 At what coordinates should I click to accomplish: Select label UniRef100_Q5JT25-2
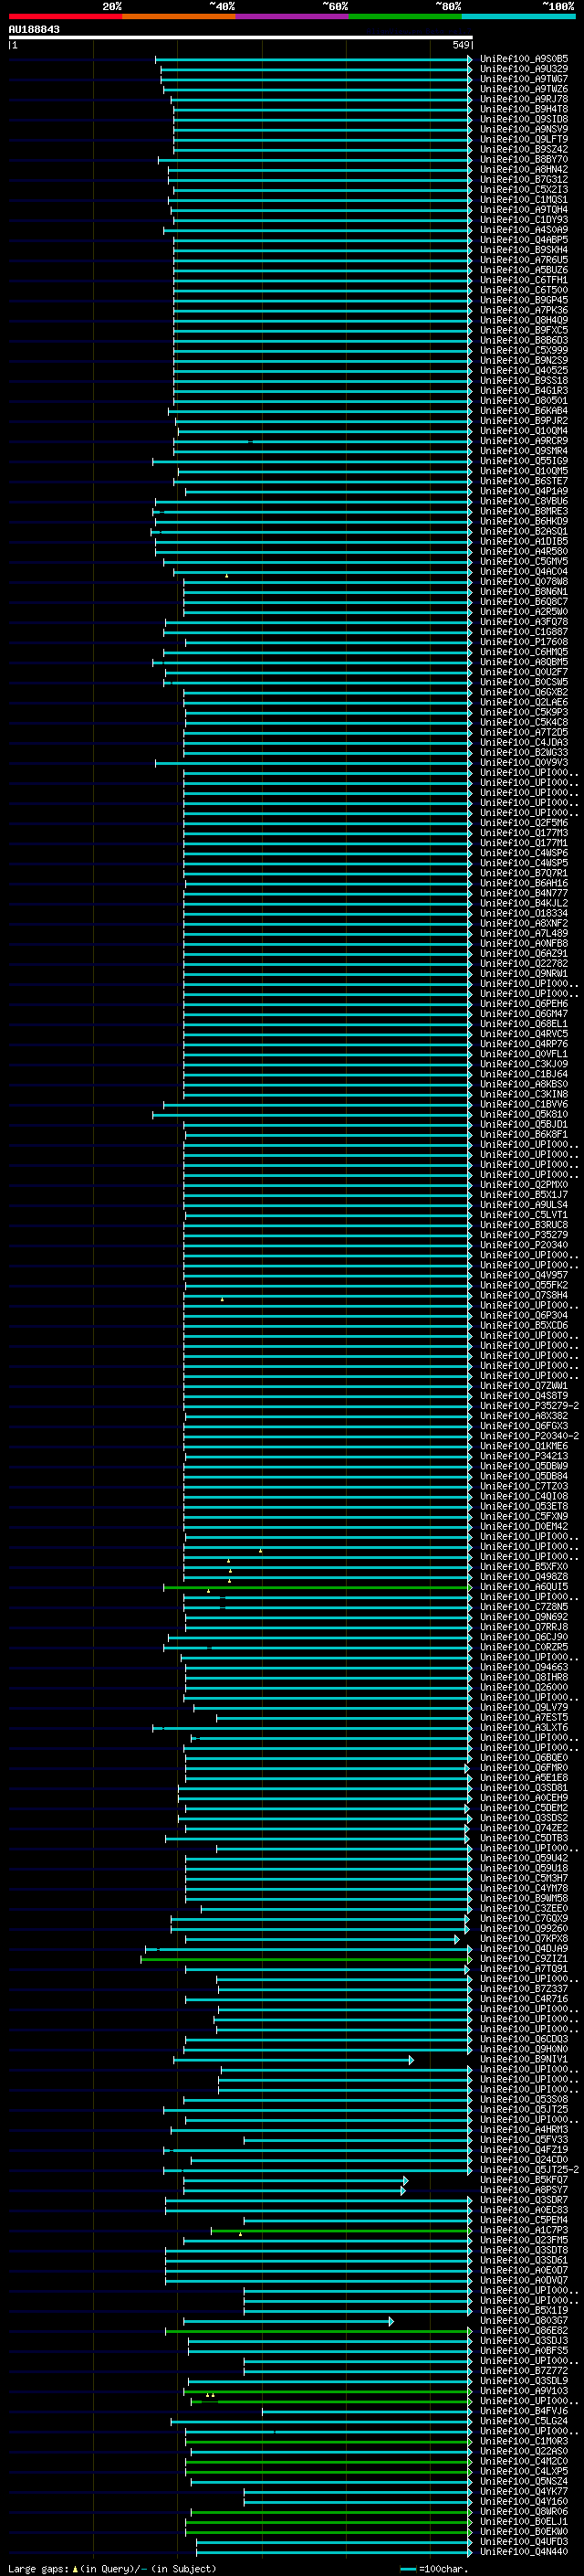tap(529, 2170)
